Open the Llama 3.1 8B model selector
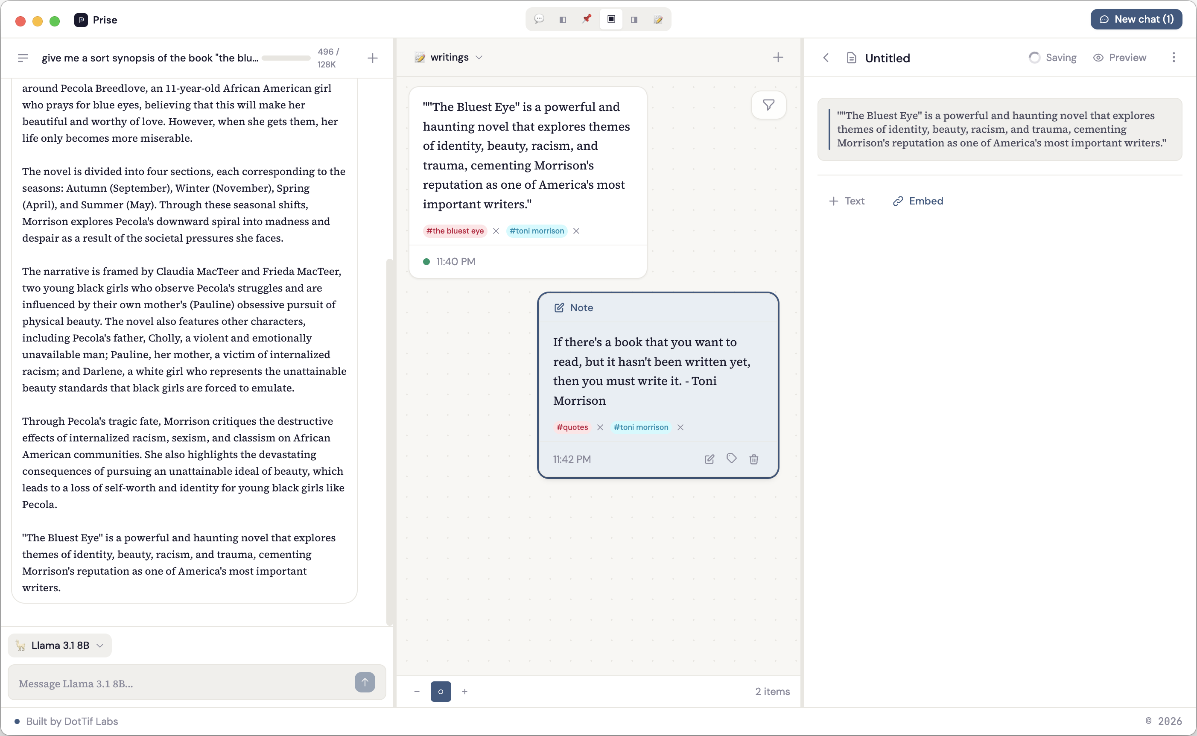This screenshot has width=1197, height=736. click(59, 645)
